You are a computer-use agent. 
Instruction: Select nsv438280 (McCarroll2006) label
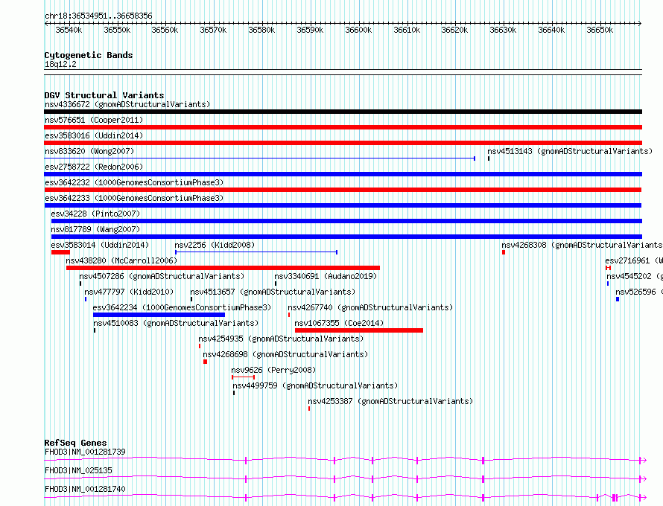[x=121, y=260]
